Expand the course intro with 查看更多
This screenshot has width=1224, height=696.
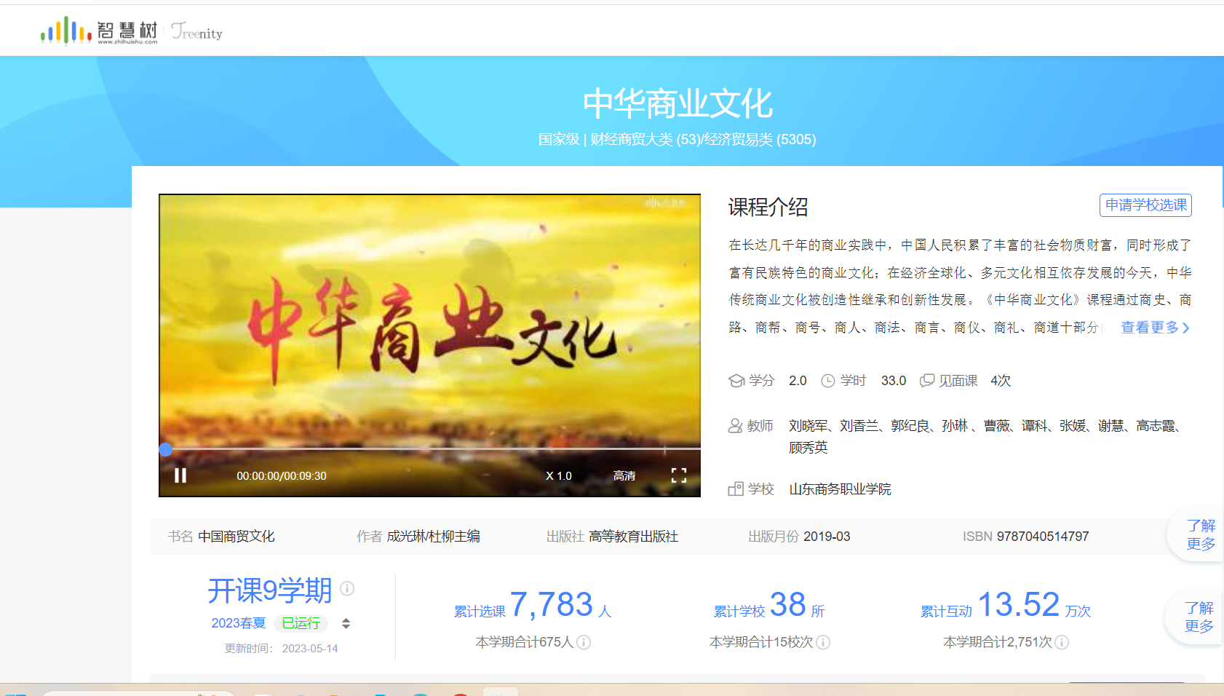point(1154,328)
